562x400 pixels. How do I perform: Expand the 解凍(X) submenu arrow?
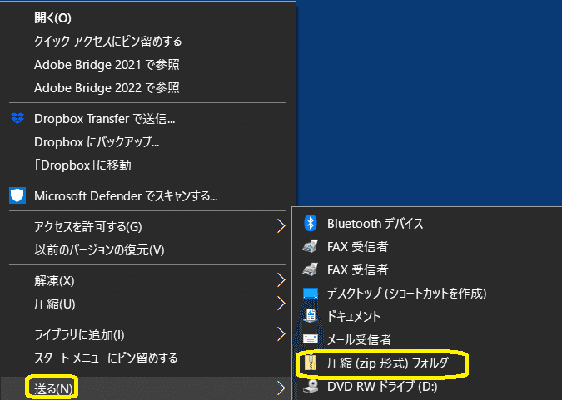click(281, 280)
